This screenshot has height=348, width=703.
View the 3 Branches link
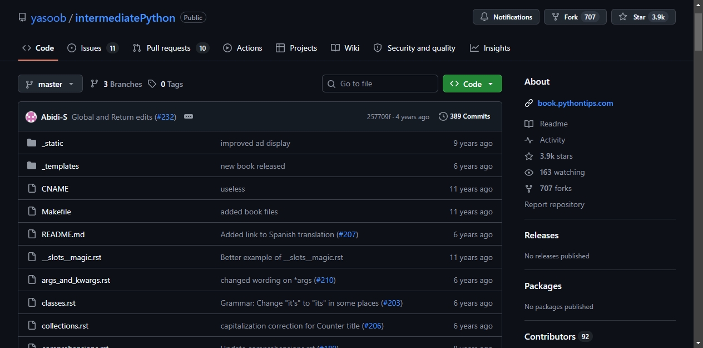[116, 84]
